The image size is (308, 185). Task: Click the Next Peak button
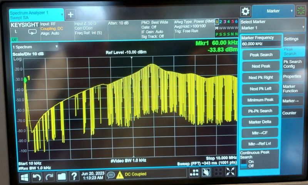click(261, 66)
